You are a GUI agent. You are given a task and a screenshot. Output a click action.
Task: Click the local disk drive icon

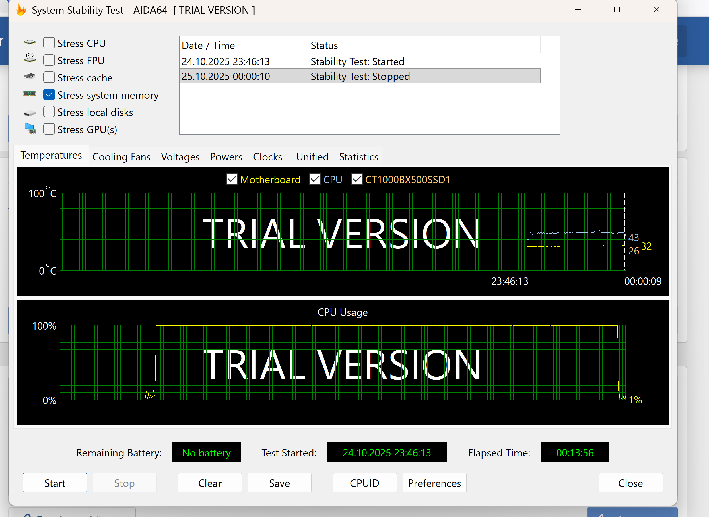point(30,113)
